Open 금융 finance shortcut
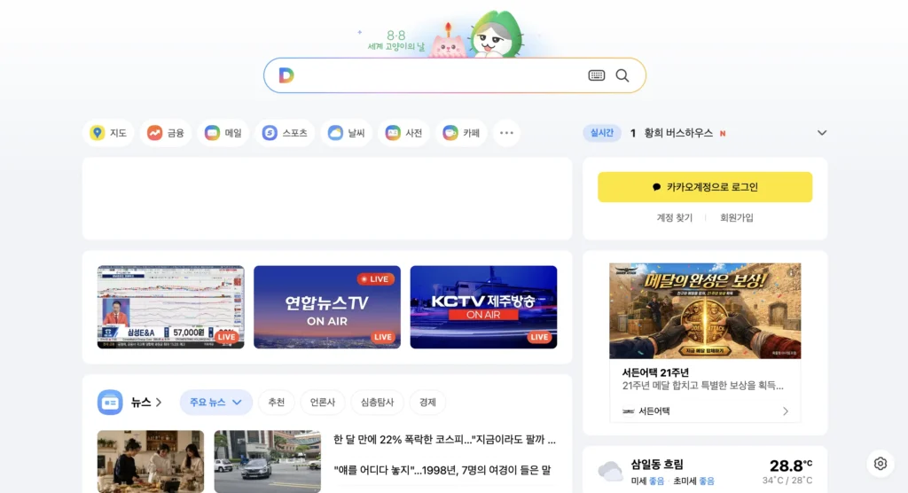The width and height of the screenshot is (908, 493). point(166,133)
